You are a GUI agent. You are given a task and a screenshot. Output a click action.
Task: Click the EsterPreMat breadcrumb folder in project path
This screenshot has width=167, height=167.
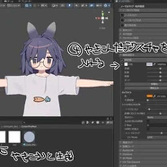pos(29,126)
